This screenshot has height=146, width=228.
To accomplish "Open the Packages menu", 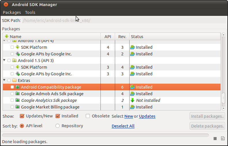I will point(12,12).
